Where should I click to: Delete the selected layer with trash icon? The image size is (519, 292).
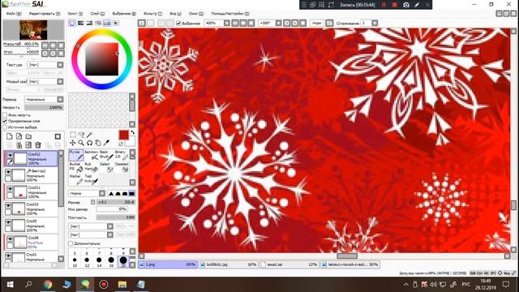pos(38,145)
